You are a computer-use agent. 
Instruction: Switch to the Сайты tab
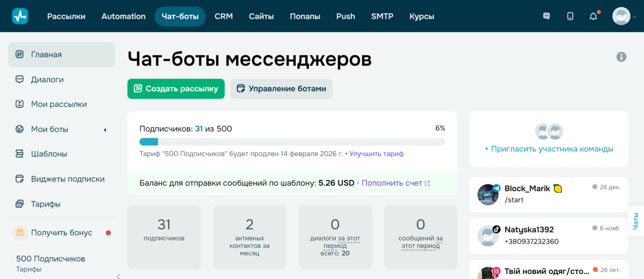[261, 16]
